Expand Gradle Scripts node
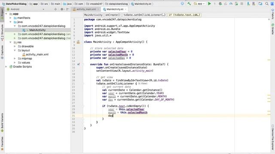The image size is (275, 154). tap(6, 67)
